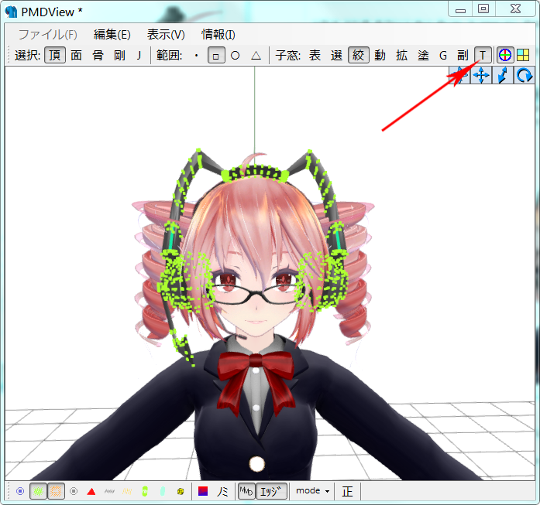This screenshot has height=505, width=540.
Task: Open the 選 sub-window
Action: [x=336, y=56]
